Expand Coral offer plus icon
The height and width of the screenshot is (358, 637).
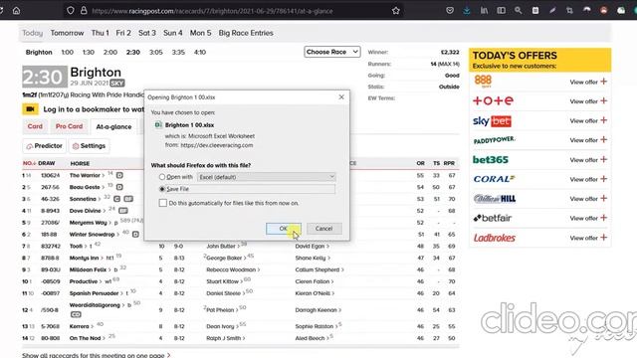604,179
